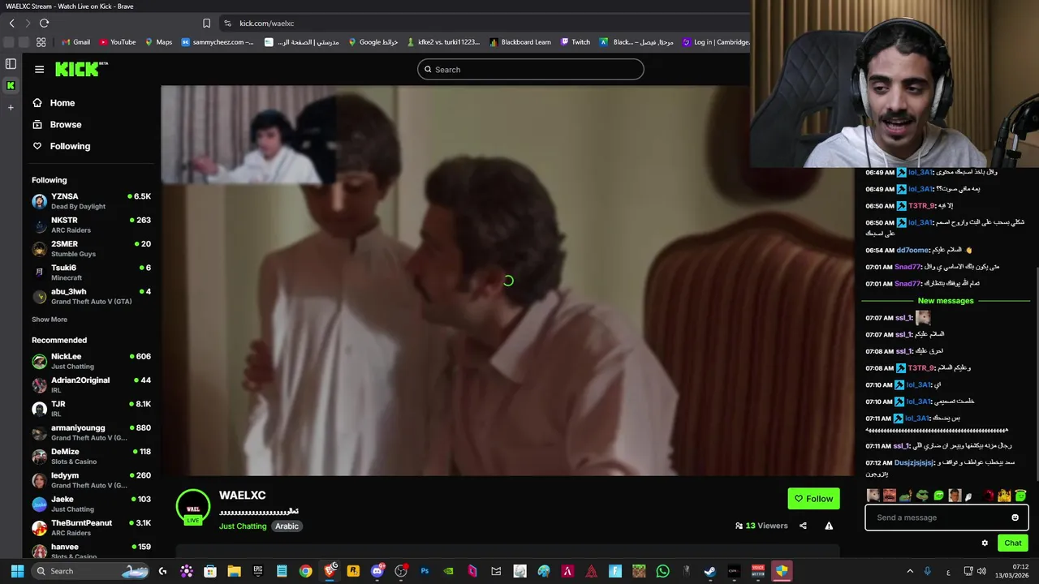Expand Show More followed channels
Viewport: 1039px width, 584px height.
[50, 320]
